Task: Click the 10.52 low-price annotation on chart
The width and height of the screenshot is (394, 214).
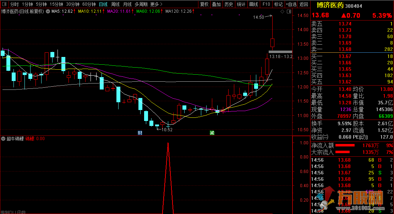Action: coord(167,130)
